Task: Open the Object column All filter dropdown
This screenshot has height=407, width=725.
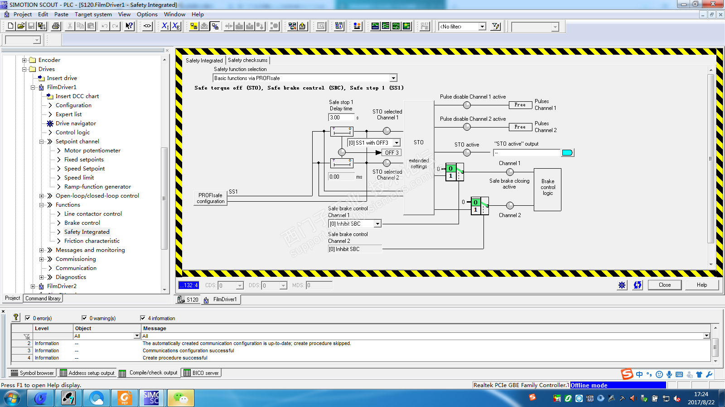Action: tap(137, 336)
